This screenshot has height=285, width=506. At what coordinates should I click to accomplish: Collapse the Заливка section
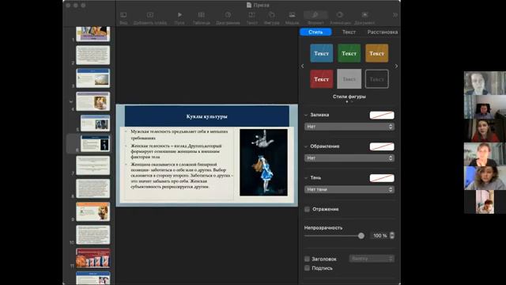click(x=306, y=115)
